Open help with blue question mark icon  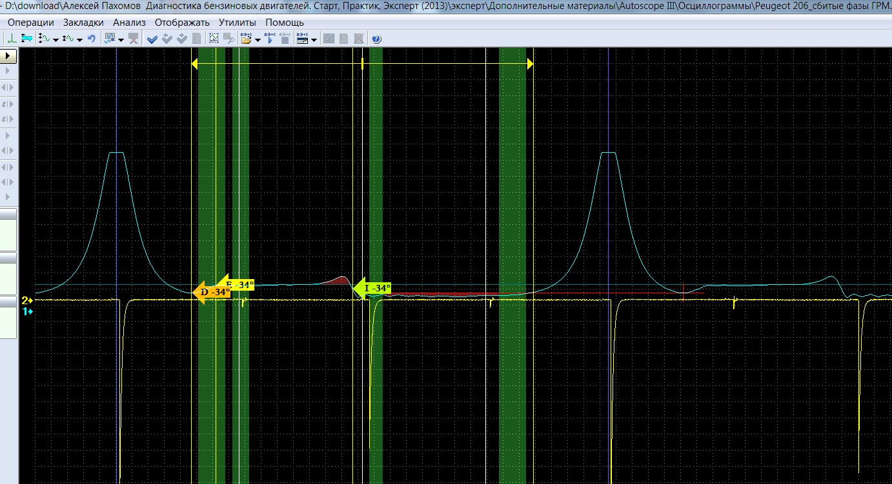376,39
